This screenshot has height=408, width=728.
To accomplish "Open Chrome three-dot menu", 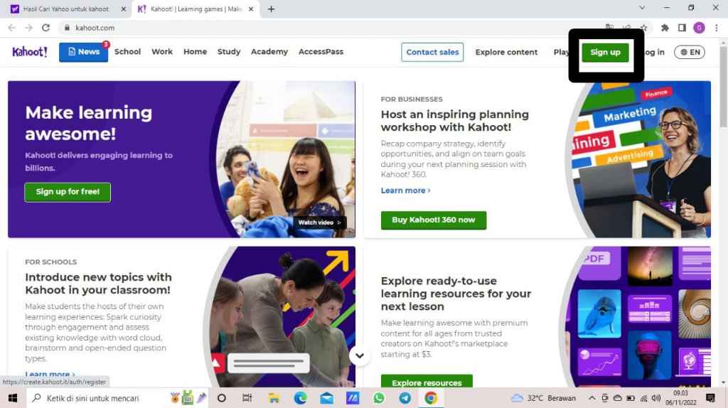I will [717, 28].
